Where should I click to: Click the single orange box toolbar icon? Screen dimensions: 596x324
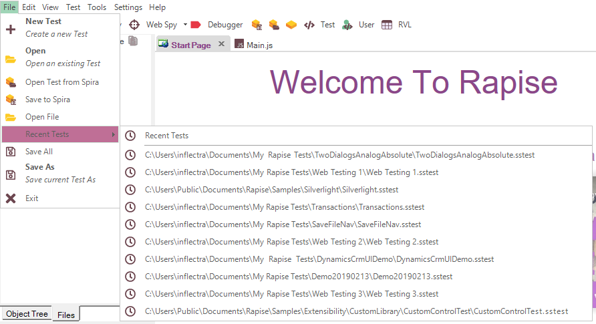coord(291,25)
